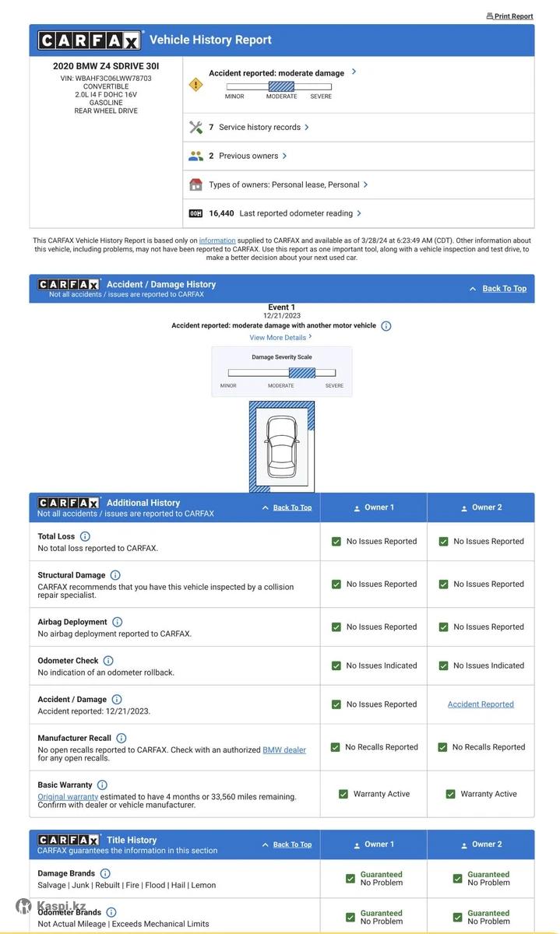Image resolution: width=560 pixels, height=934 pixels.
Task: Click the odometer reading icon
Action: 195,213
